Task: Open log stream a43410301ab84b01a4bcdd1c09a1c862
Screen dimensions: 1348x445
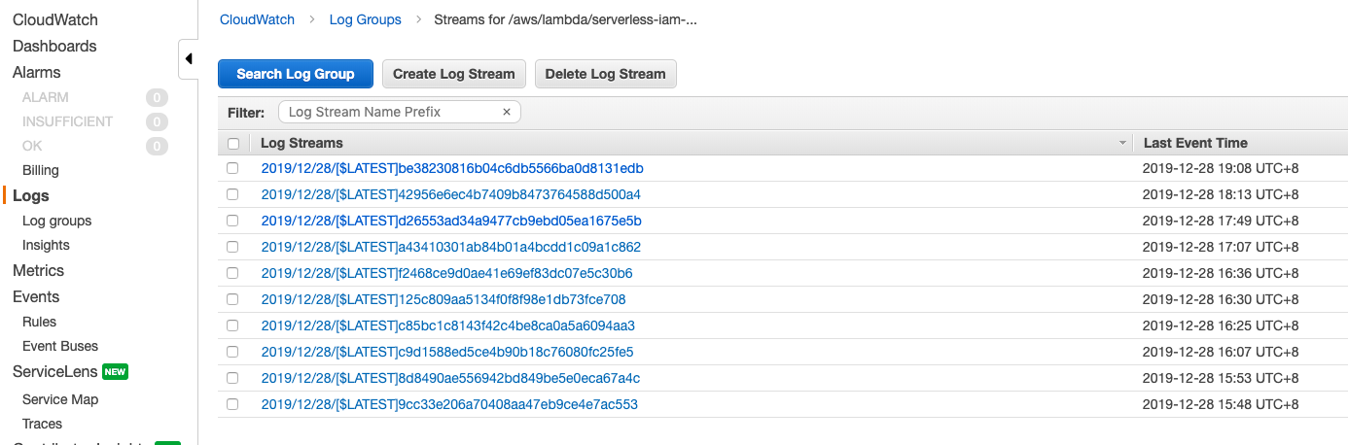Action: click(x=451, y=247)
